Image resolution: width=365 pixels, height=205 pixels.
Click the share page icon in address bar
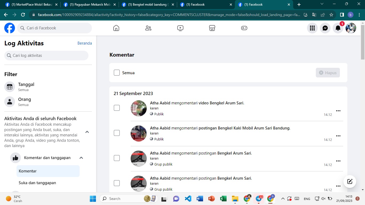323,15
